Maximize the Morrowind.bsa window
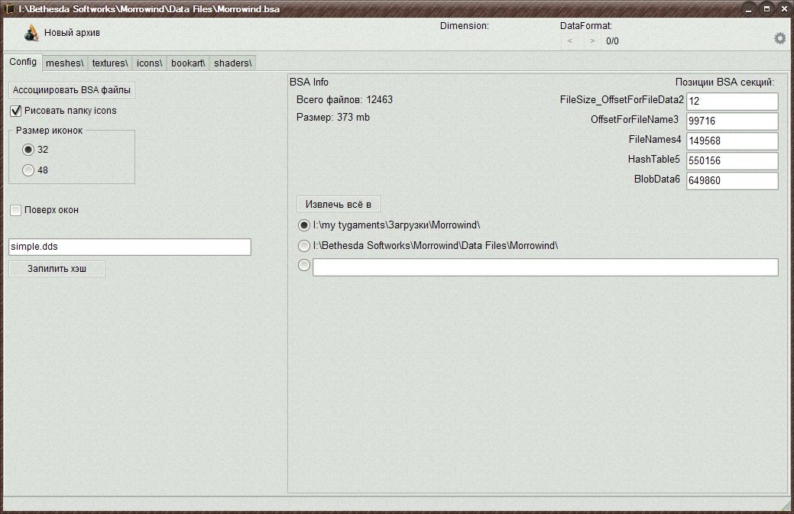 click(x=766, y=8)
